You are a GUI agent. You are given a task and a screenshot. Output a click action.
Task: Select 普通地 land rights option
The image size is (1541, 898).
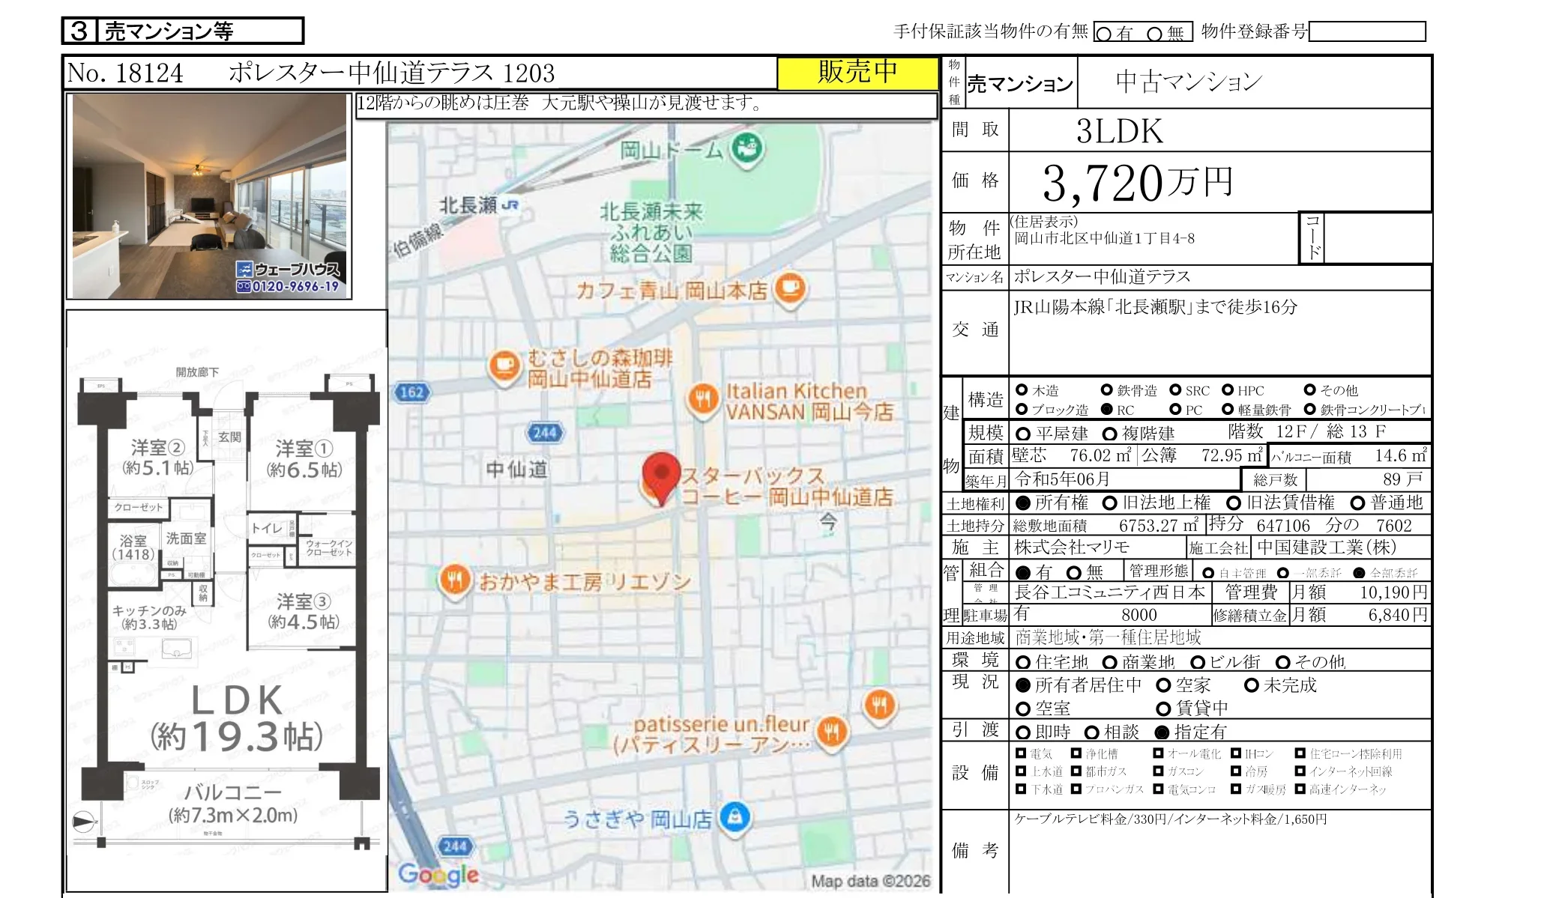(1357, 503)
